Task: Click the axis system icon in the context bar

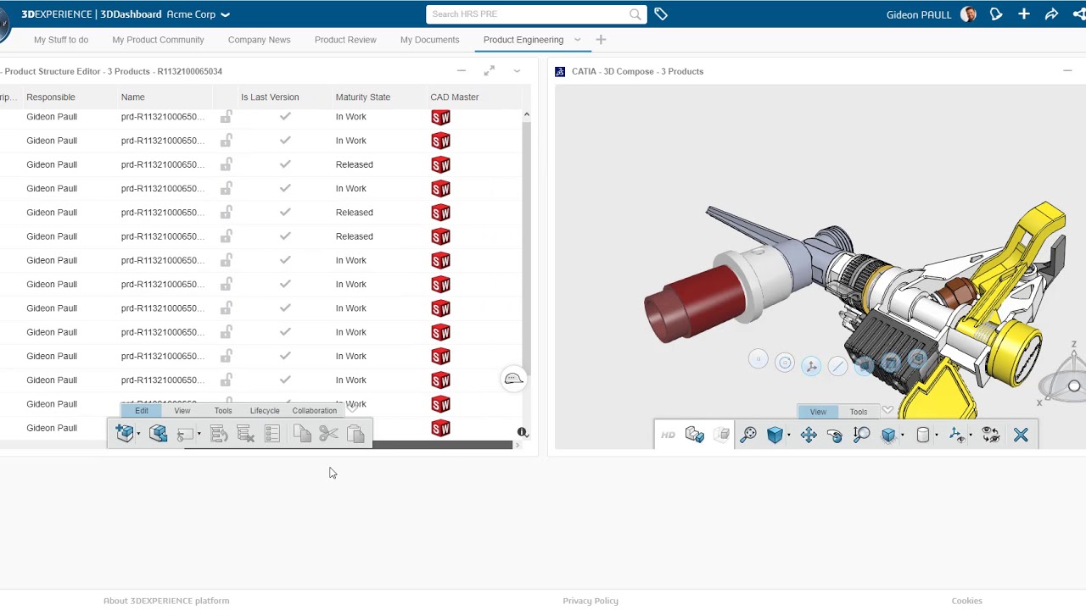Action: pos(811,365)
